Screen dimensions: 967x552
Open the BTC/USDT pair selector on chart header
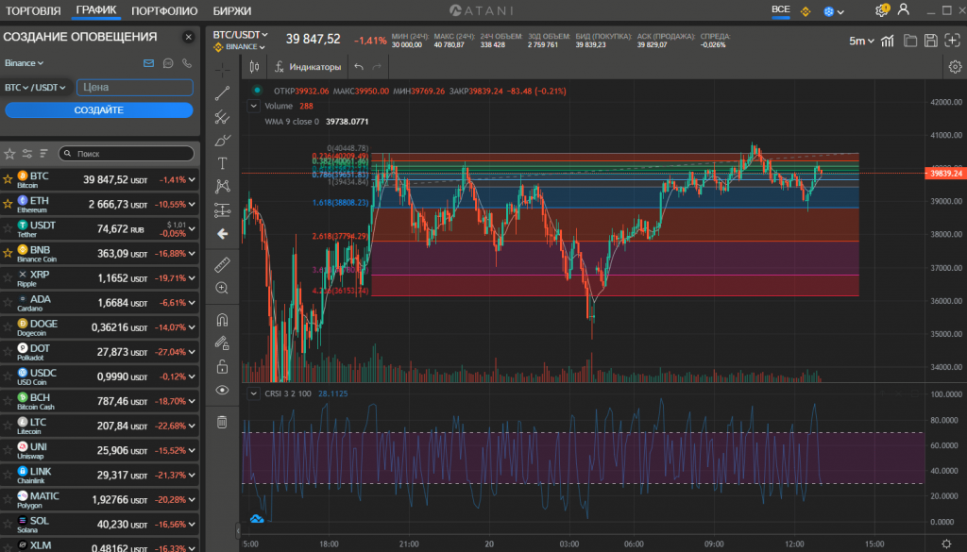[x=240, y=35]
